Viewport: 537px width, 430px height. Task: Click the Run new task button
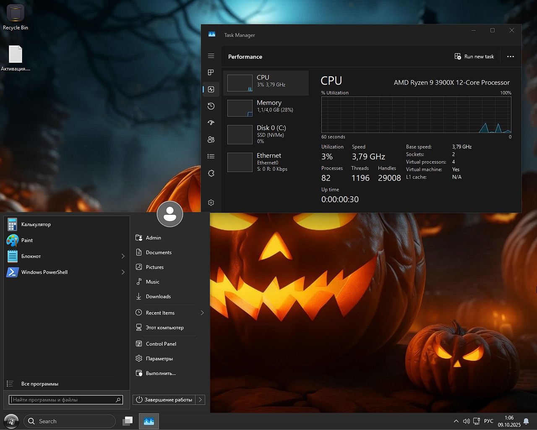coord(474,57)
